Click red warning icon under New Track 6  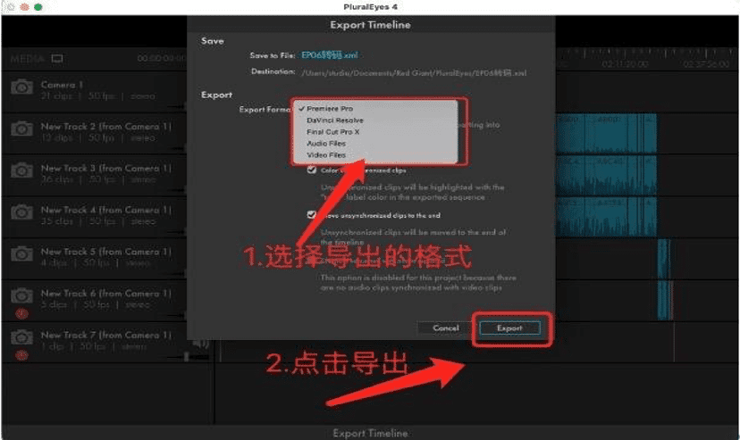click(x=21, y=313)
